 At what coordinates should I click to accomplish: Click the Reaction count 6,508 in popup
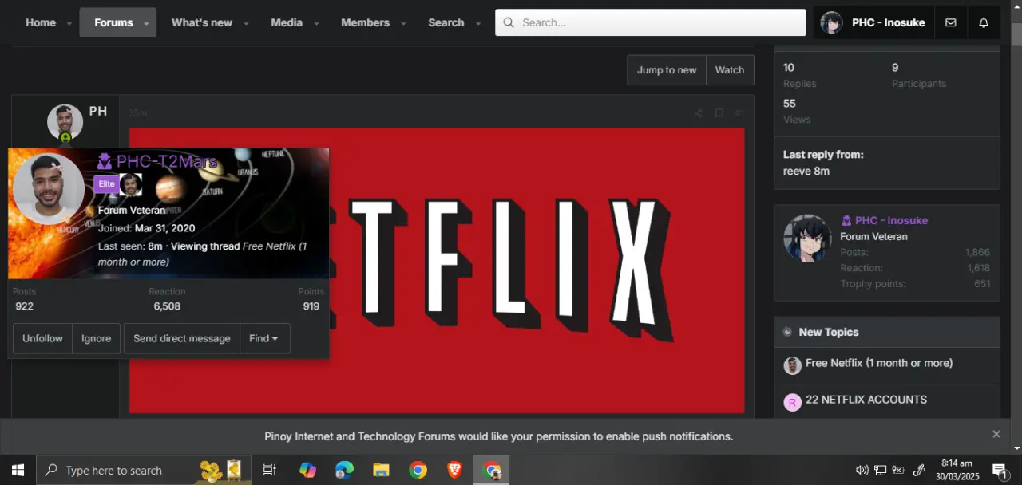[167, 306]
